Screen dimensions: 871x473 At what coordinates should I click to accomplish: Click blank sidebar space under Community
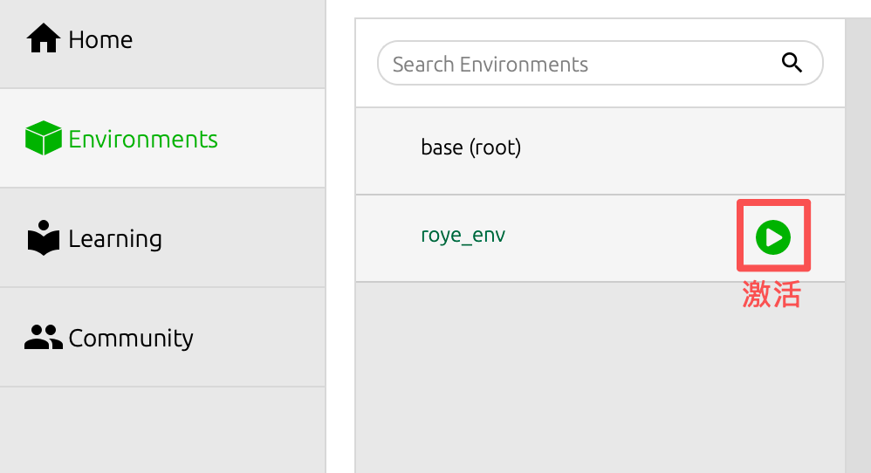(x=162, y=429)
